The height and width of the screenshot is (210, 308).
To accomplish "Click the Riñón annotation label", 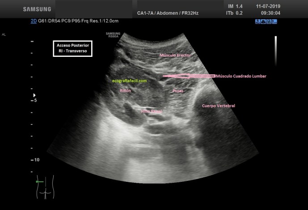I will (x=125, y=90).
